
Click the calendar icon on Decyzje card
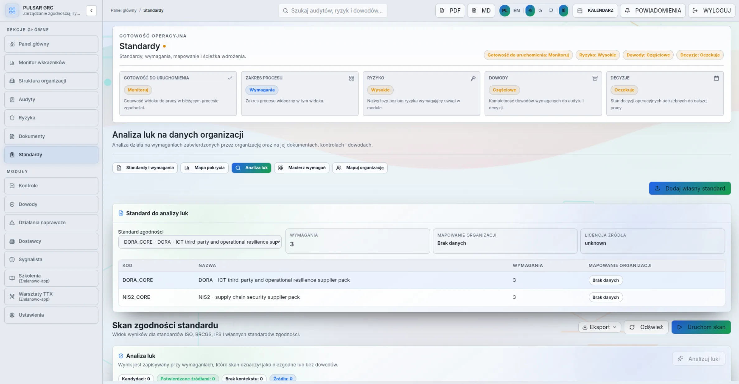(x=716, y=78)
